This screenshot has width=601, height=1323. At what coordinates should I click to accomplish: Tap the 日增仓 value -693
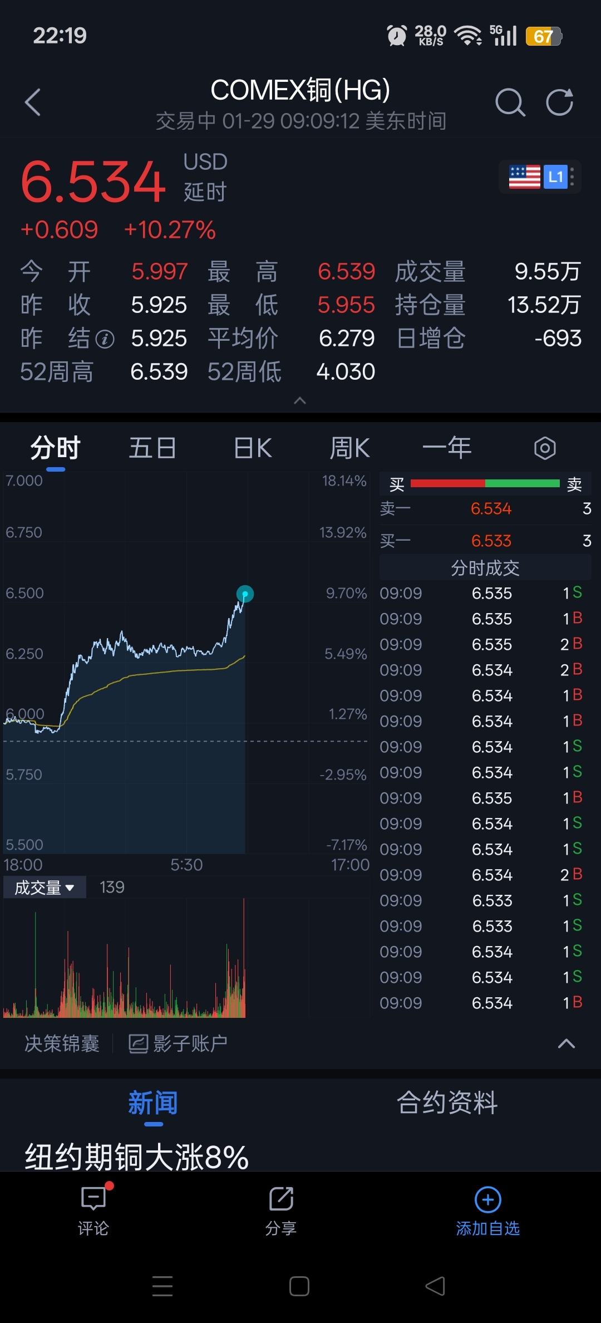(558, 339)
